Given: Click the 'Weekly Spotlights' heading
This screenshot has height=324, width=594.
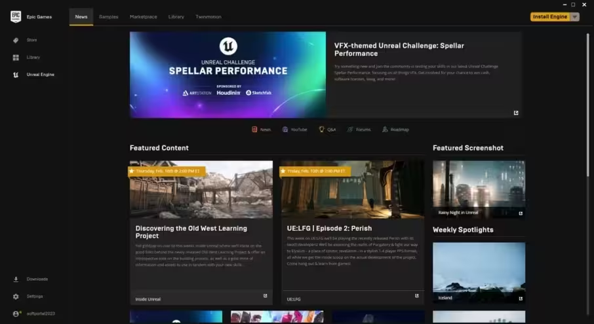Looking at the screenshot, I should pyautogui.click(x=463, y=230).
